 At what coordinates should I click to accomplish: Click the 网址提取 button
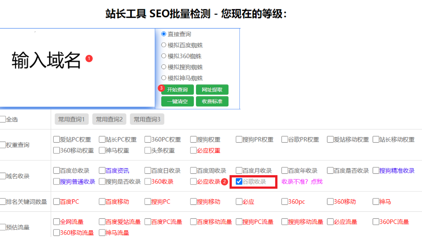(x=212, y=89)
